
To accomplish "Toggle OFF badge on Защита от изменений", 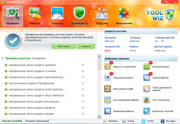I will coord(111,63).
